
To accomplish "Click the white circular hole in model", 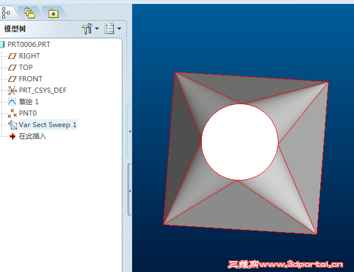I will point(240,142).
